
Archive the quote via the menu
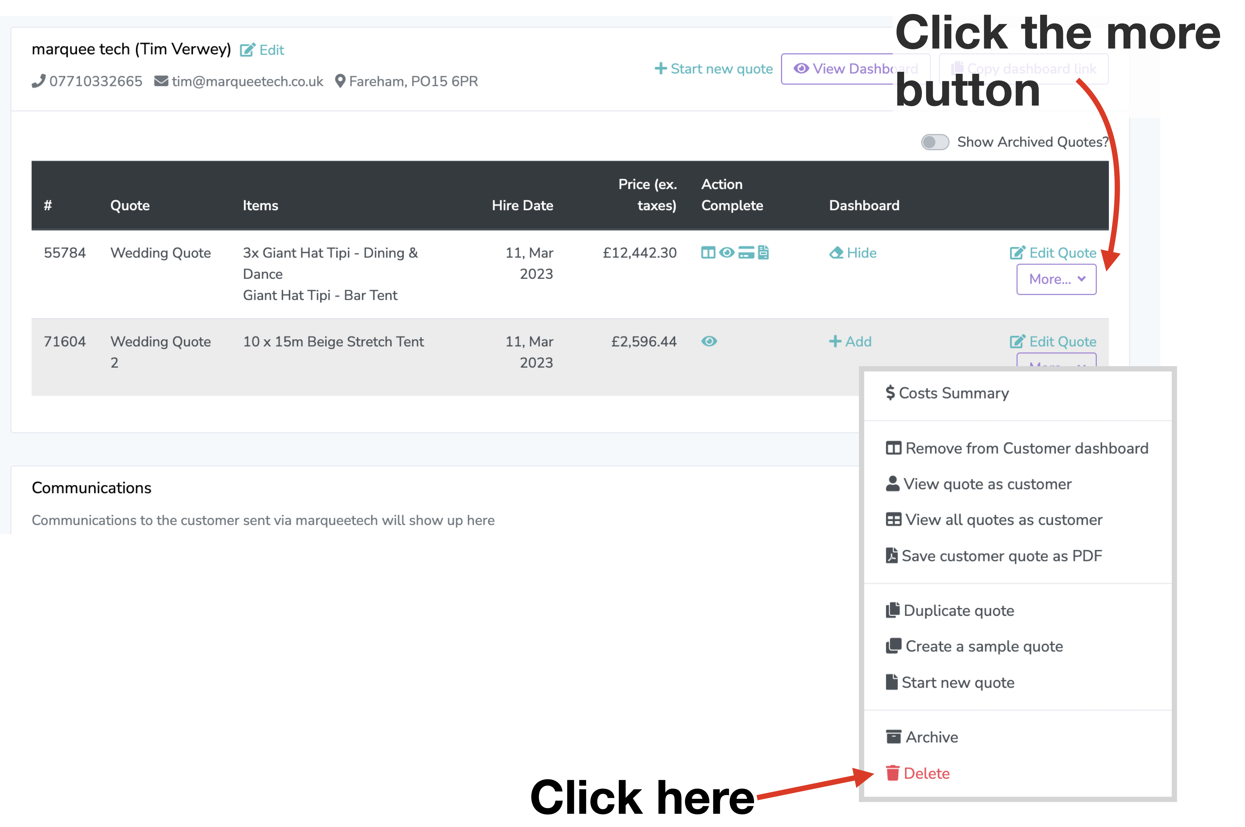click(922, 737)
